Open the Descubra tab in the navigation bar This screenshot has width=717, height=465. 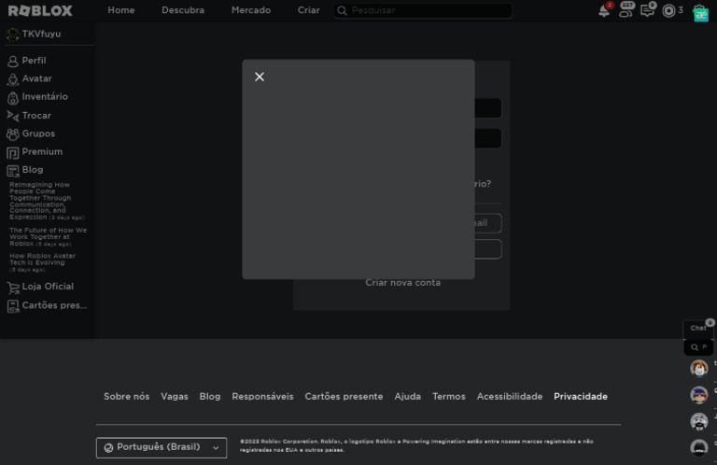tap(183, 10)
